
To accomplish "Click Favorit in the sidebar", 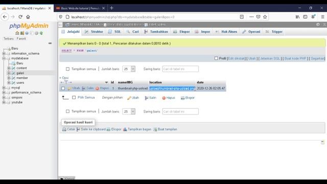I will pyautogui.click(x=21, y=39).
